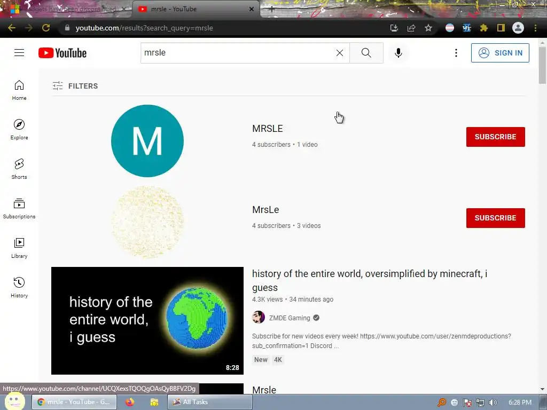Select the mrsle - YouTube tab
Viewport: 547px width, 410px height.
196,9
